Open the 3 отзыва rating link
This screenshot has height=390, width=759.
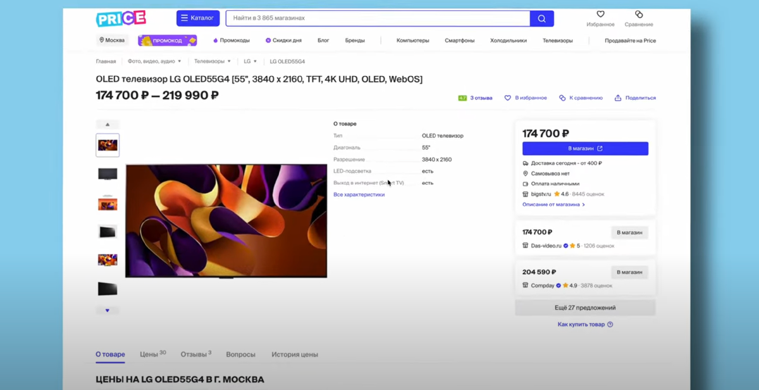tap(476, 98)
